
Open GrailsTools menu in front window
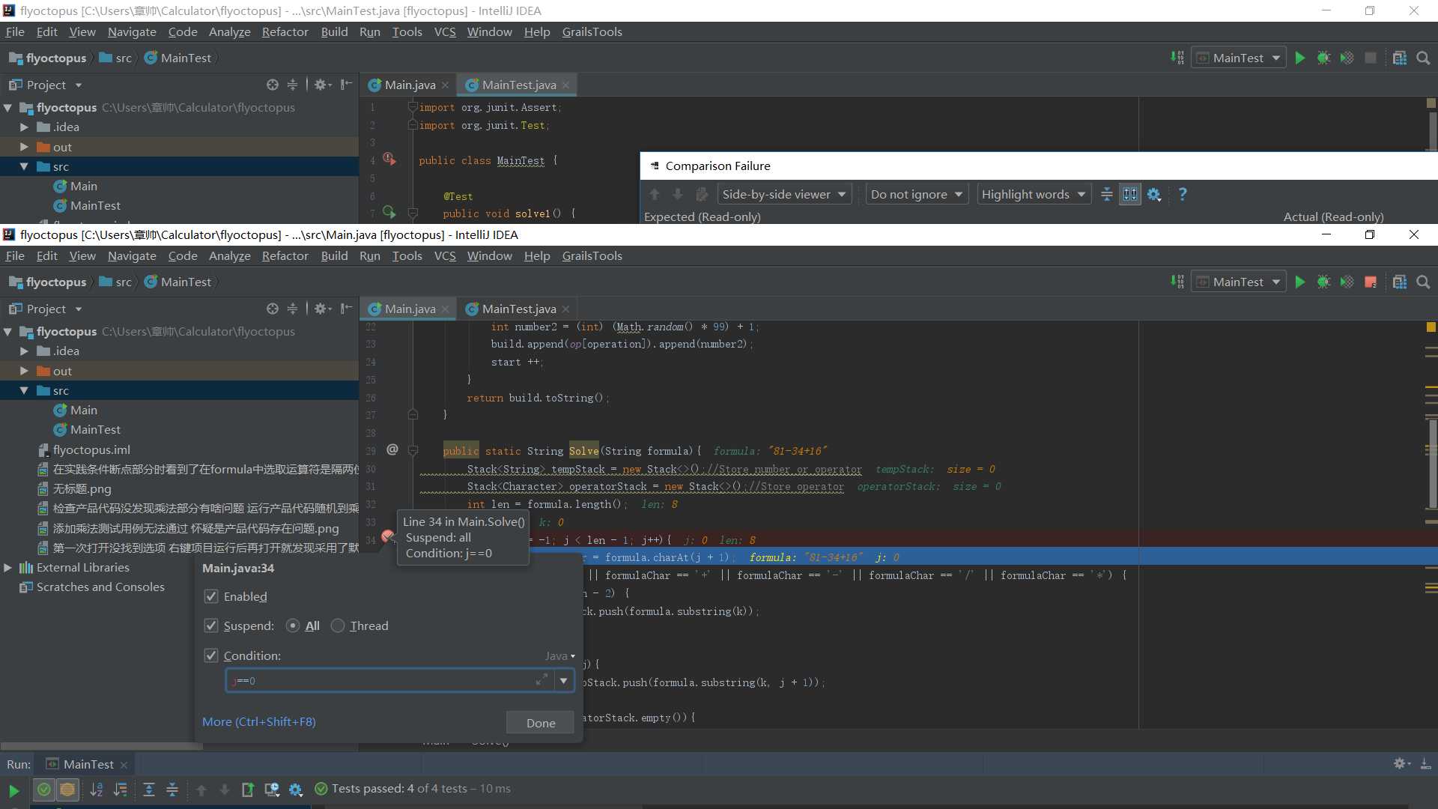[592, 256]
